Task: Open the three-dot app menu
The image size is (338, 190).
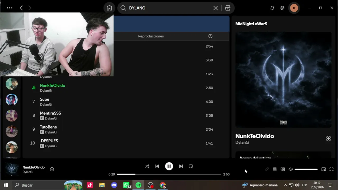Action: tap(10, 8)
